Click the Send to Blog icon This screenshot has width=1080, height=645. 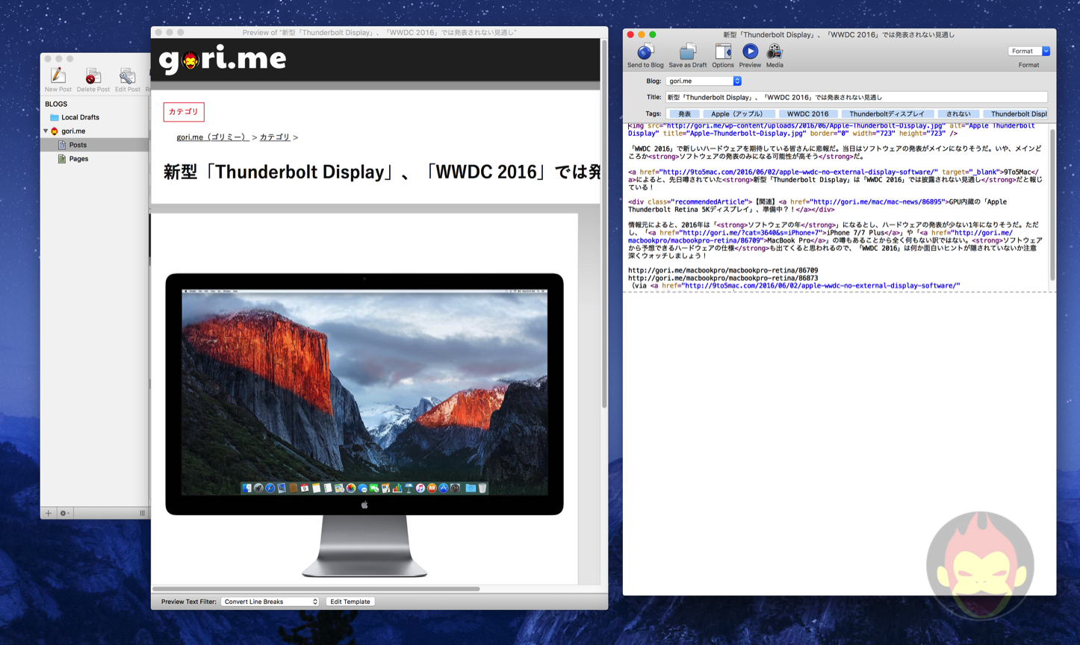[x=645, y=52]
